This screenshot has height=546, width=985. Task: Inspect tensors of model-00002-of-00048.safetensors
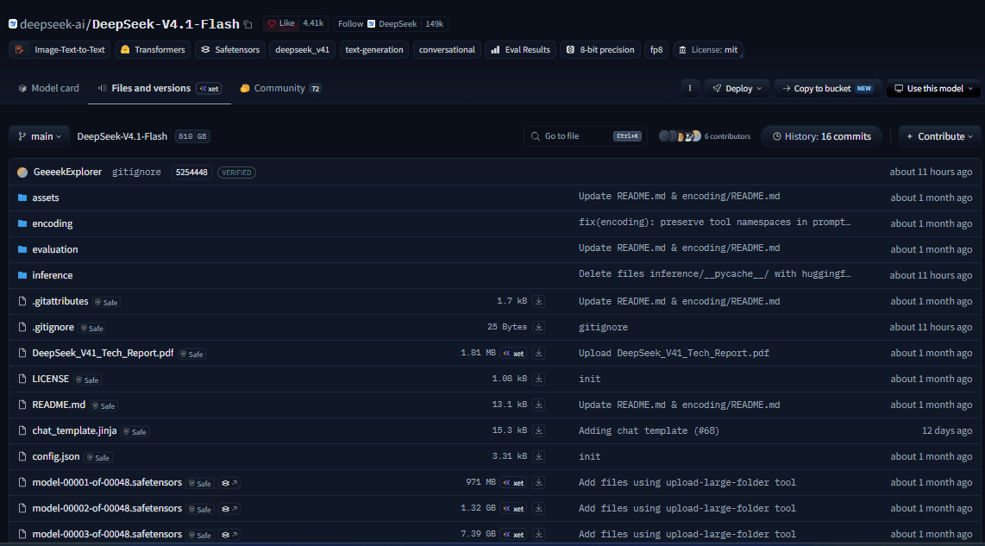[229, 509]
